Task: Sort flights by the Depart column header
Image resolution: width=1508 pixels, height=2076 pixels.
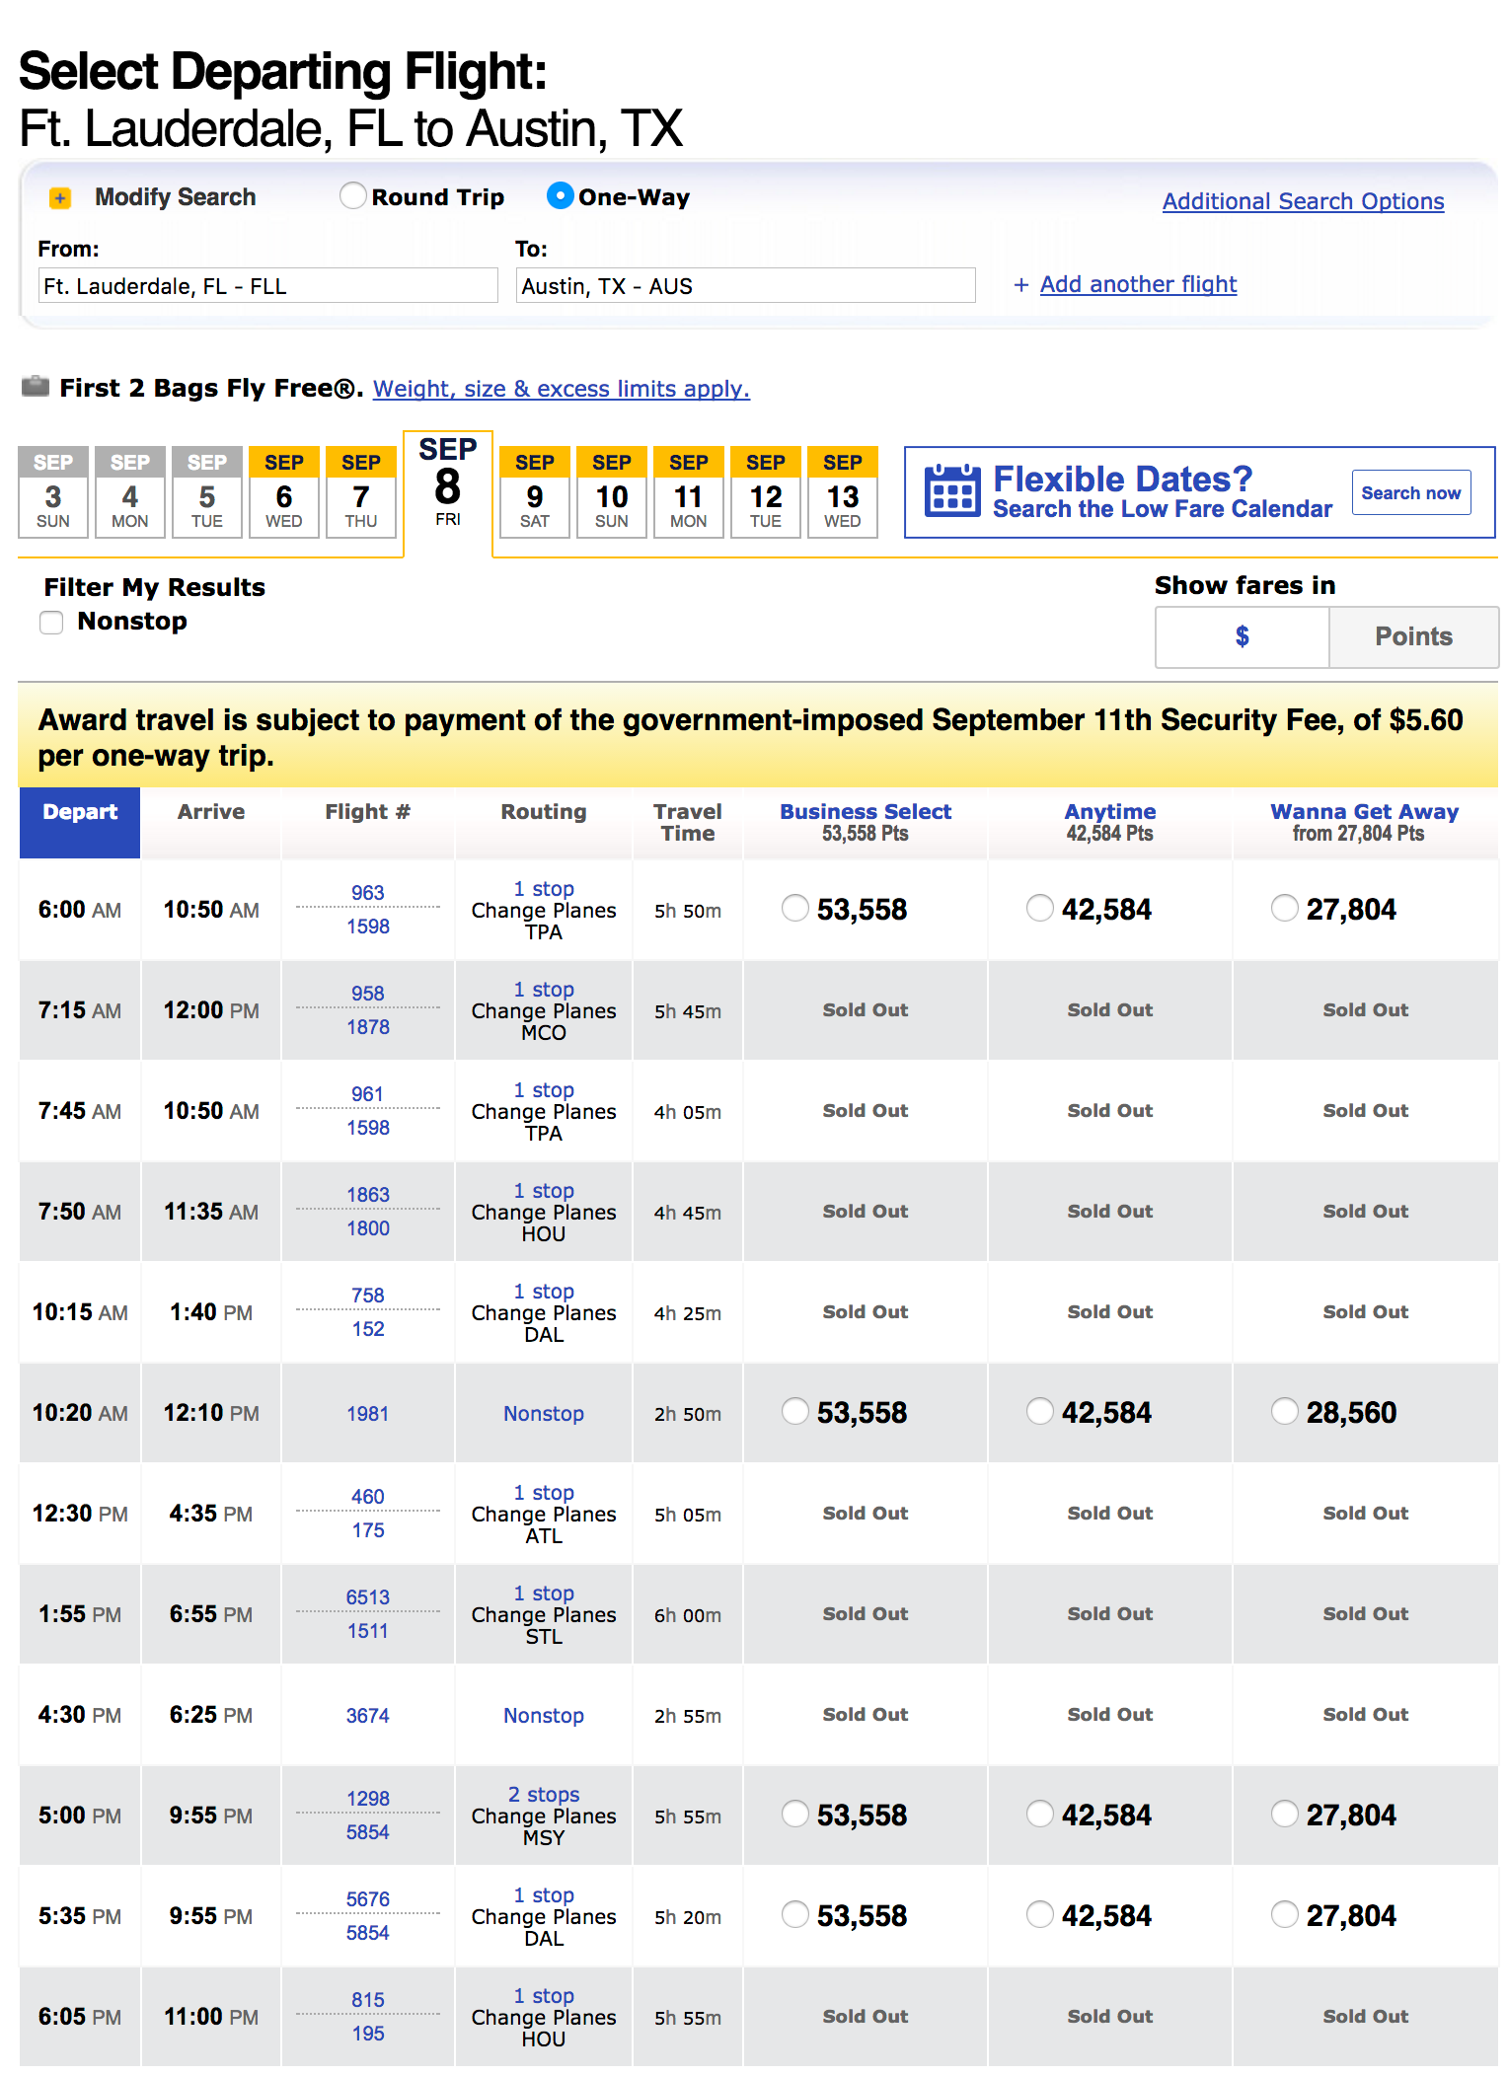Action: point(80,813)
